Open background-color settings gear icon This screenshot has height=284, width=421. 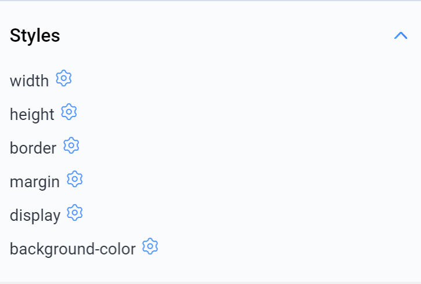click(x=150, y=246)
